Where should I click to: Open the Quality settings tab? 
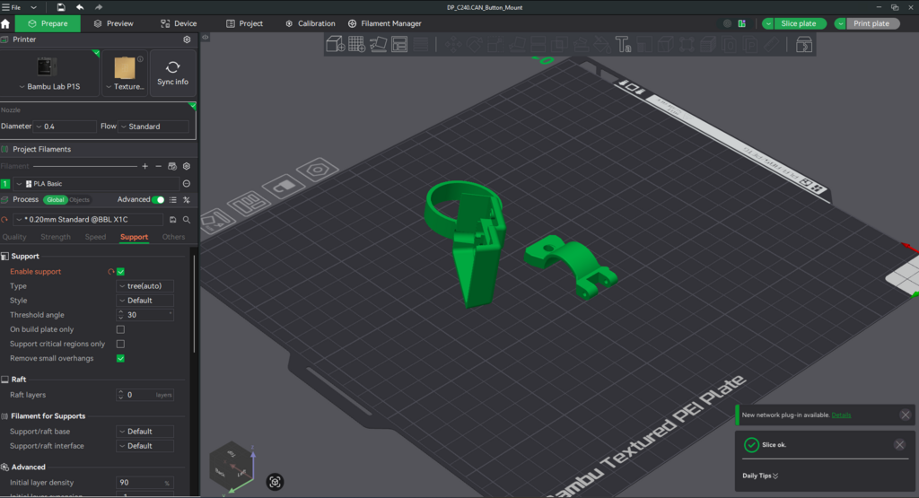pyautogui.click(x=14, y=237)
